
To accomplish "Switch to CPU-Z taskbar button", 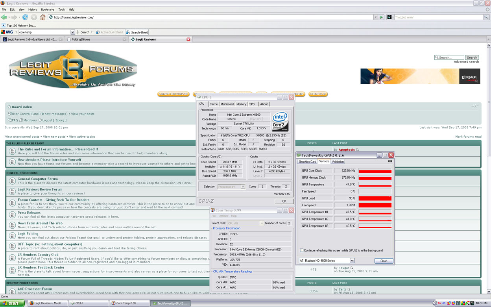I will pyautogui.click(x=88, y=303).
